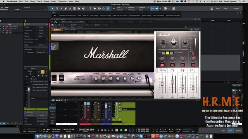This screenshot has width=248, height=139.
Task: Click the question mark help icon
Action: tap(90, 8)
